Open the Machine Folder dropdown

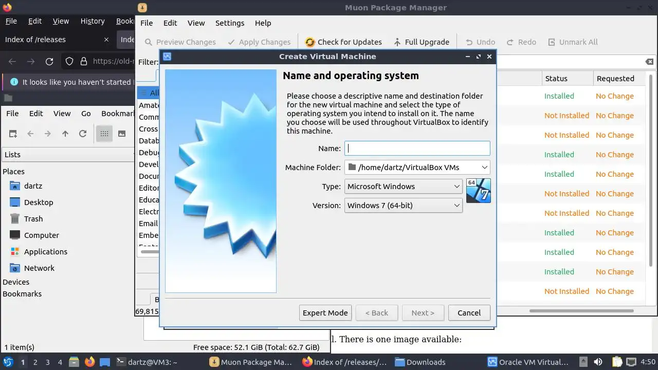point(417,168)
